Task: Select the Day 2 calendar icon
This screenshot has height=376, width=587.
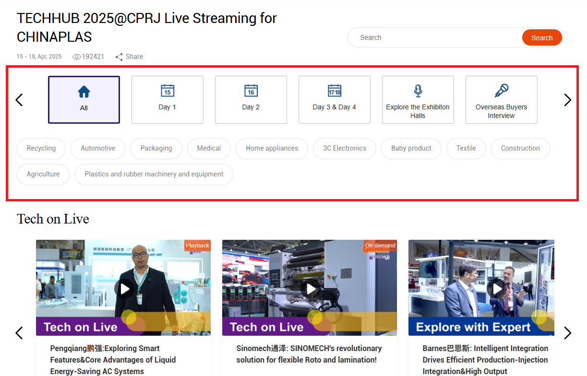Action: (x=251, y=90)
